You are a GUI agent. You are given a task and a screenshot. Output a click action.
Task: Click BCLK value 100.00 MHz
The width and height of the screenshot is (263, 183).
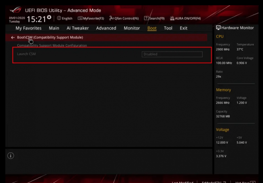coord(224,63)
